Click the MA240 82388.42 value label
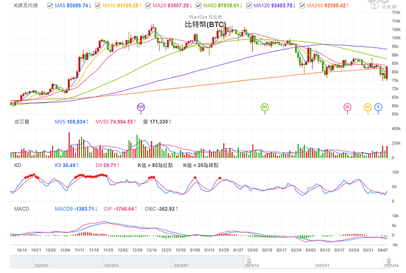The width and height of the screenshot is (406, 273). click(328, 5)
